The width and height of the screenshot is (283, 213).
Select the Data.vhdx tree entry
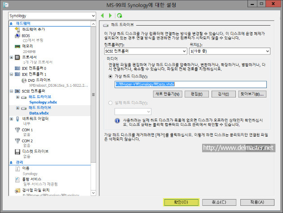tap(39, 113)
